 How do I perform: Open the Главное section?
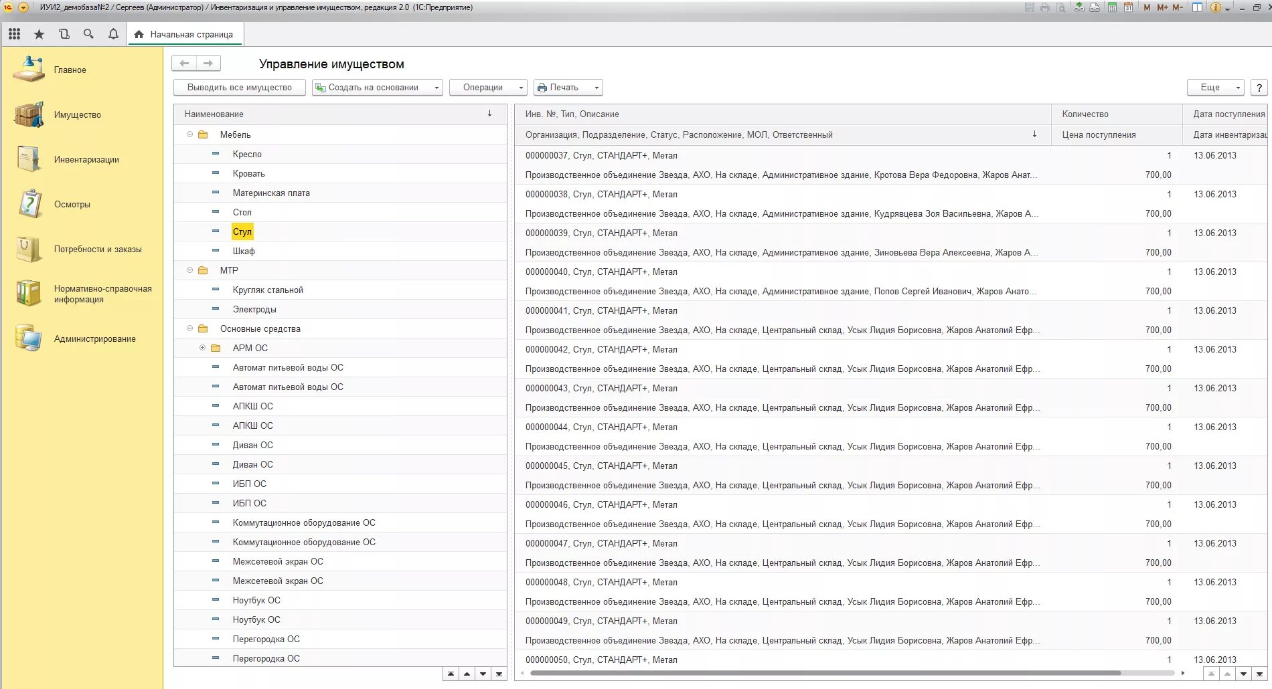coord(82,70)
